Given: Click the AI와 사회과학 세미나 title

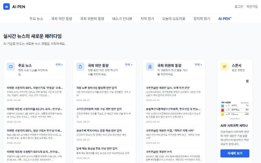Looking at the screenshot, I should pyautogui.click(x=234, y=126).
